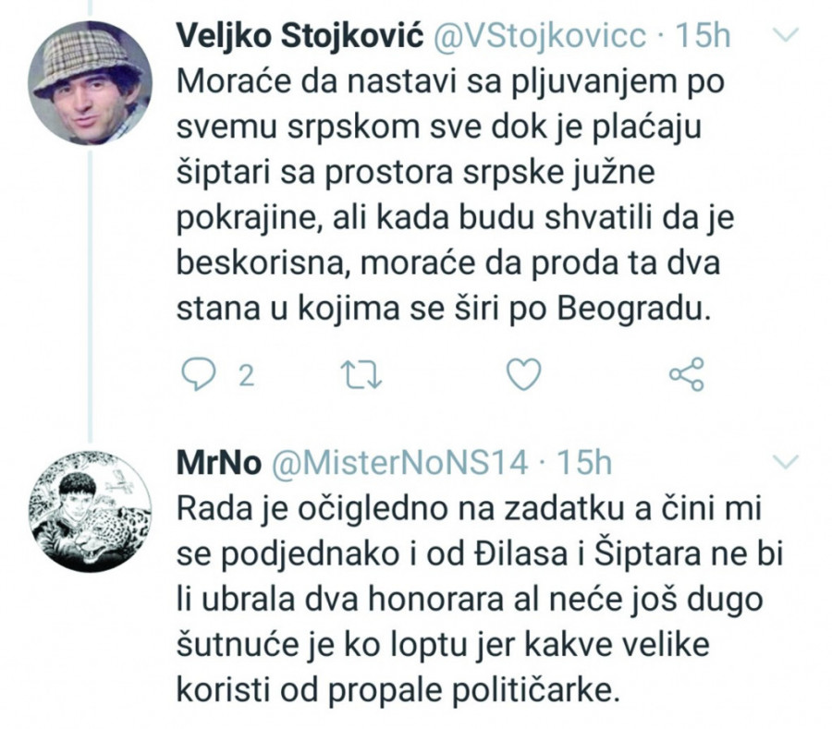
Task: Open the 15h timestamp on Veljko's tweet
Action: click(x=704, y=37)
